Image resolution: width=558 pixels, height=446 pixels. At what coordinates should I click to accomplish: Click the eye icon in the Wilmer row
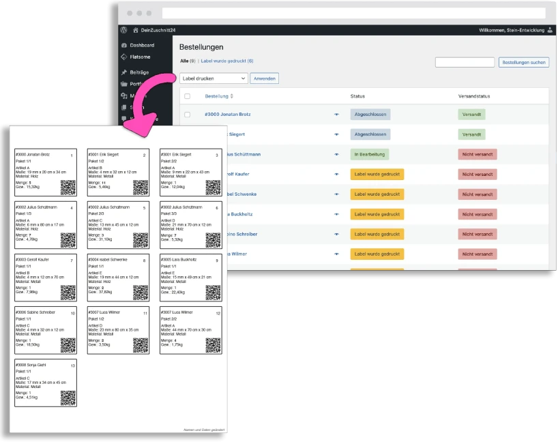coord(336,254)
